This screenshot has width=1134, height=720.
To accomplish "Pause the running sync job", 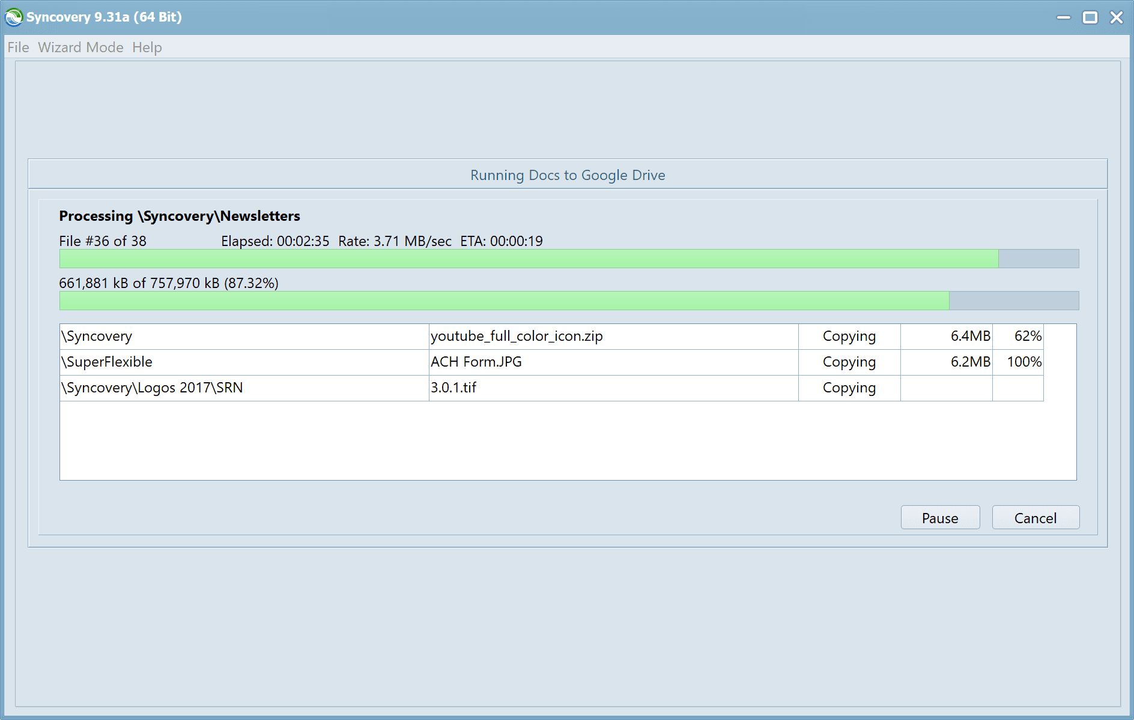I will coord(939,517).
